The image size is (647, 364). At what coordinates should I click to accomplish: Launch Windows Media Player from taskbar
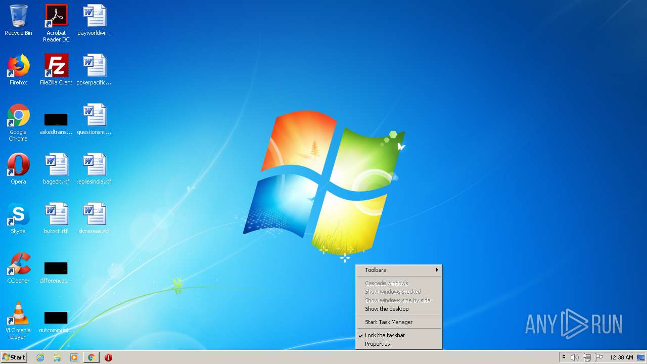74,357
